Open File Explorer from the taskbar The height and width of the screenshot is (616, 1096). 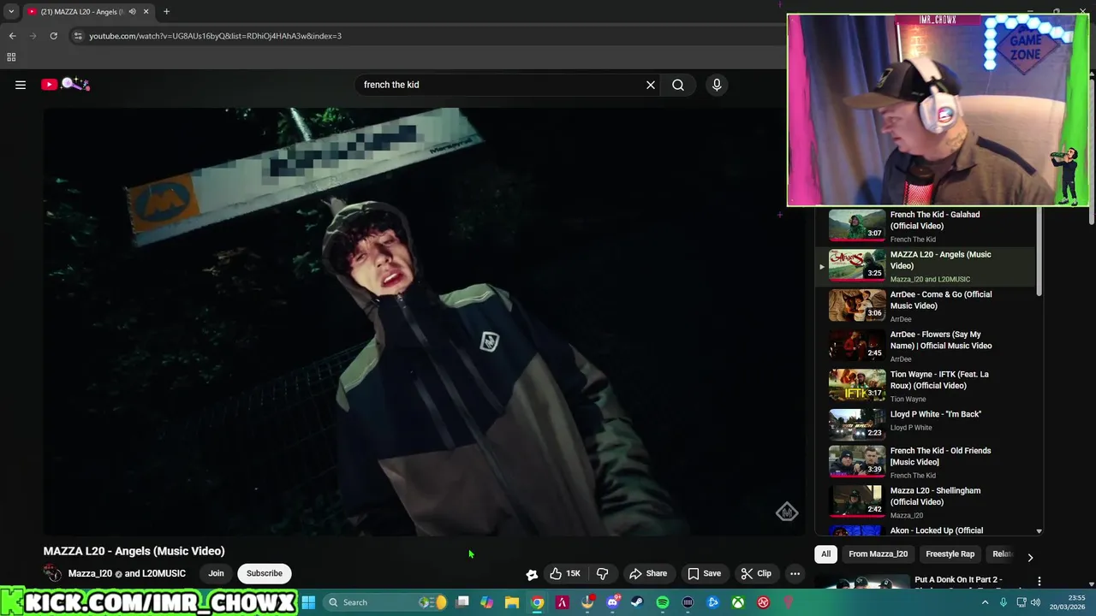(x=512, y=602)
